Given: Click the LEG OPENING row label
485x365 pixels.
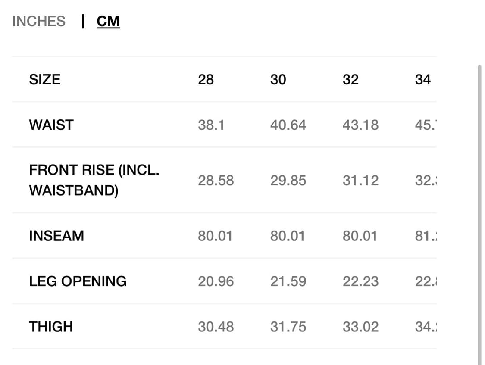Looking at the screenshot, I should [x=78, y=281].
